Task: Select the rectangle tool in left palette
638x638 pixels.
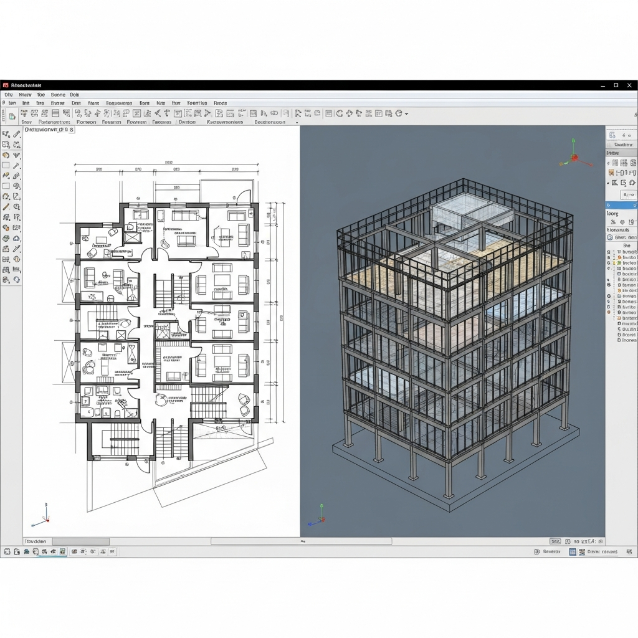Action: 6,166
